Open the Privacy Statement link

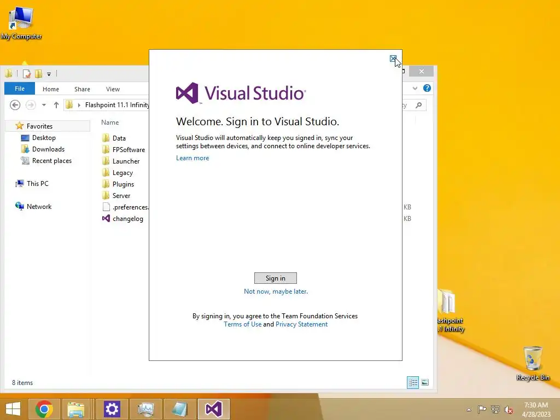click(x=301, y=324)
